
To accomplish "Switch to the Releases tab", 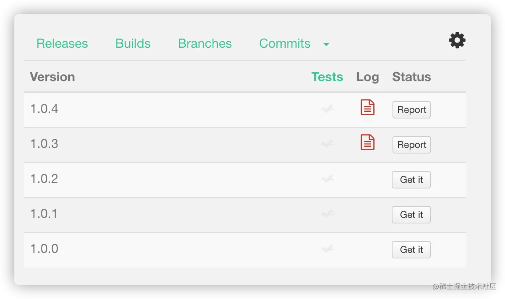I will click(x=62, y=43).
